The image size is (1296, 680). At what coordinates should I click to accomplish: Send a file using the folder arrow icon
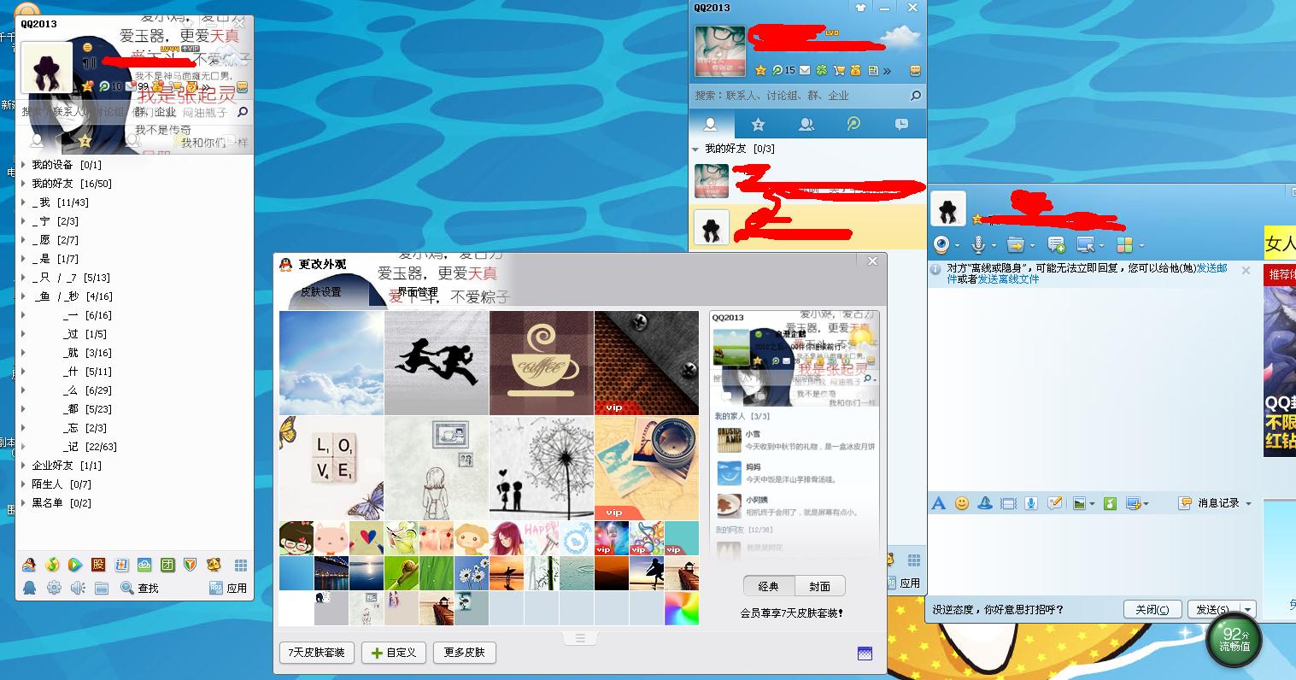pyautogui.click(x=1015, y=245)
